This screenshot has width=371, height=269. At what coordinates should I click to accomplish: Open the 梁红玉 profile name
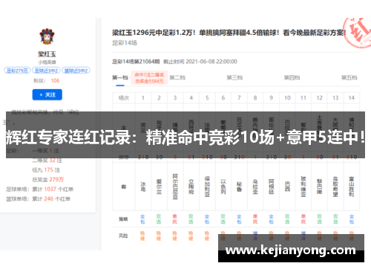pos(47,54)
